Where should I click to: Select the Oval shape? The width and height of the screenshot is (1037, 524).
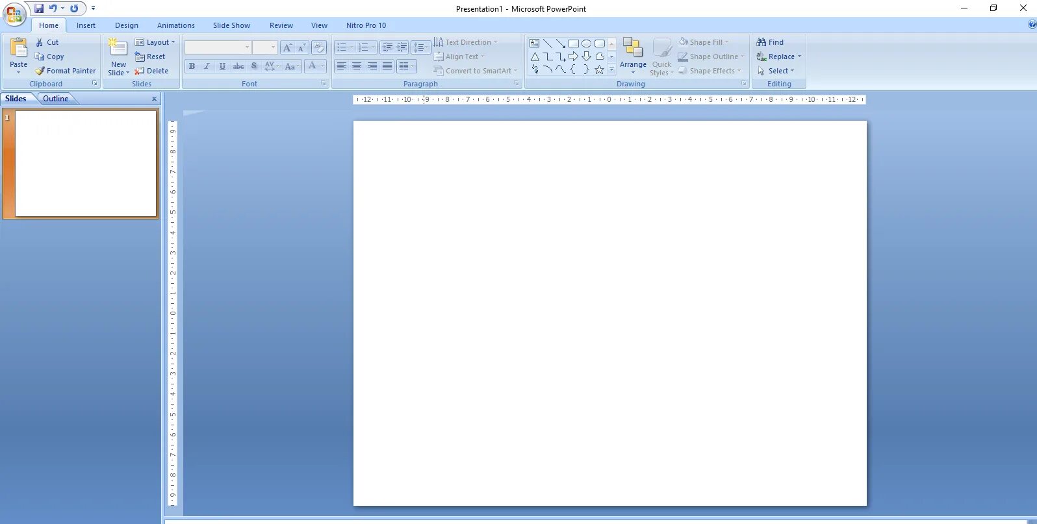(x=587, y=44)
